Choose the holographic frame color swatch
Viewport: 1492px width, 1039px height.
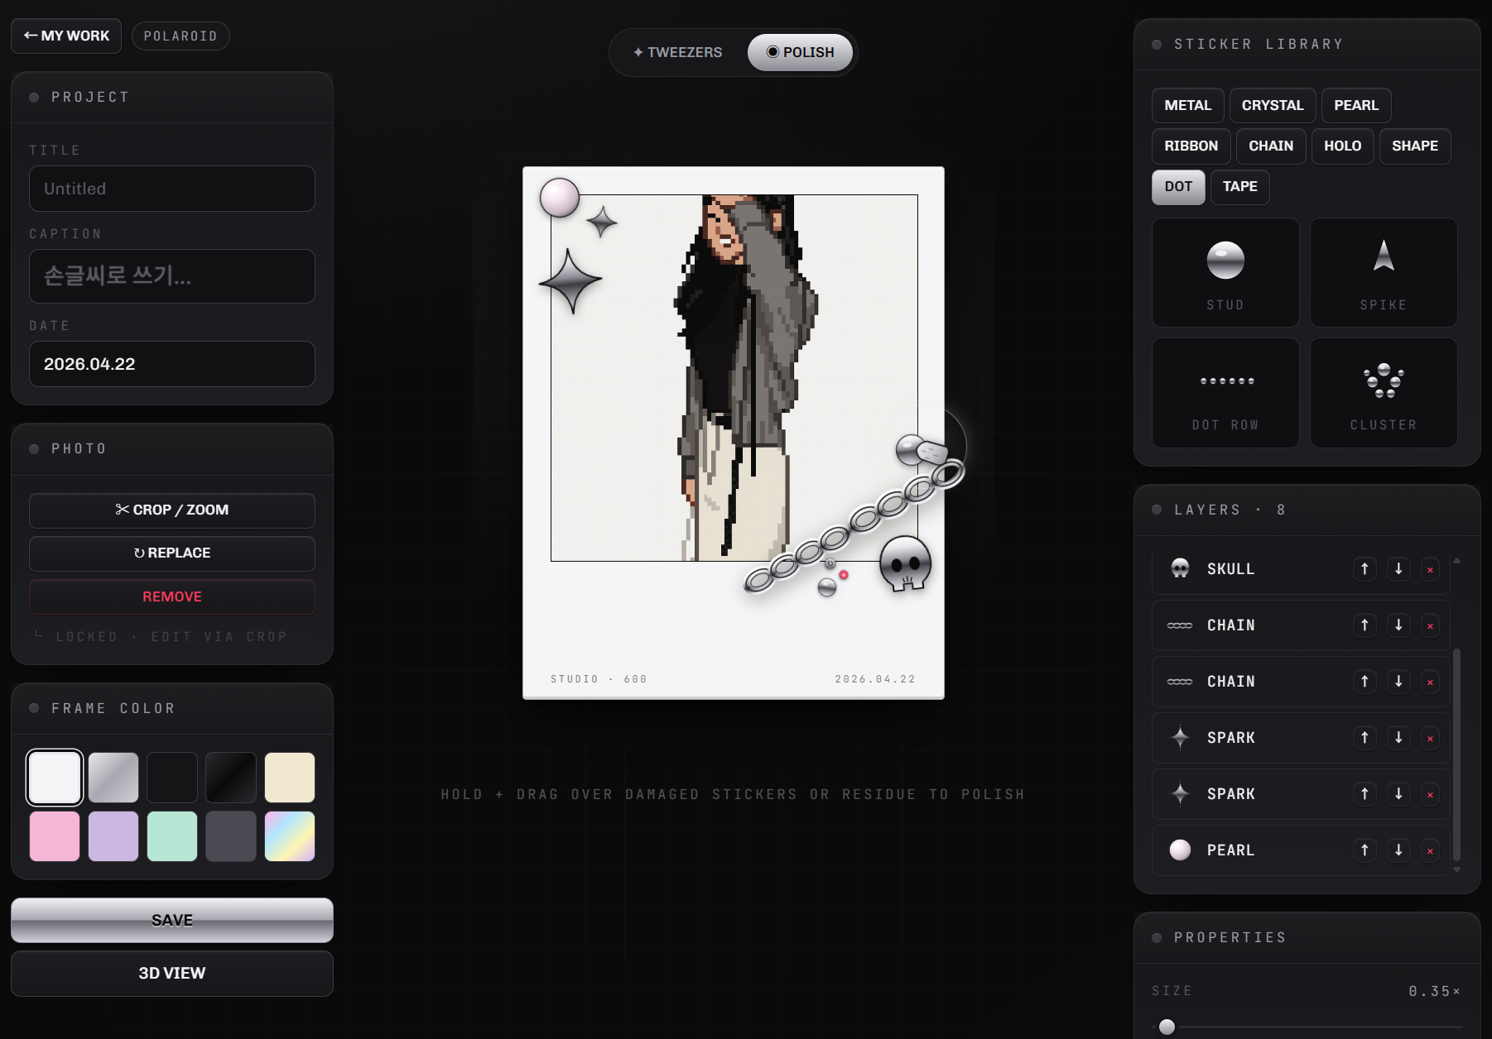pos(290,836)
